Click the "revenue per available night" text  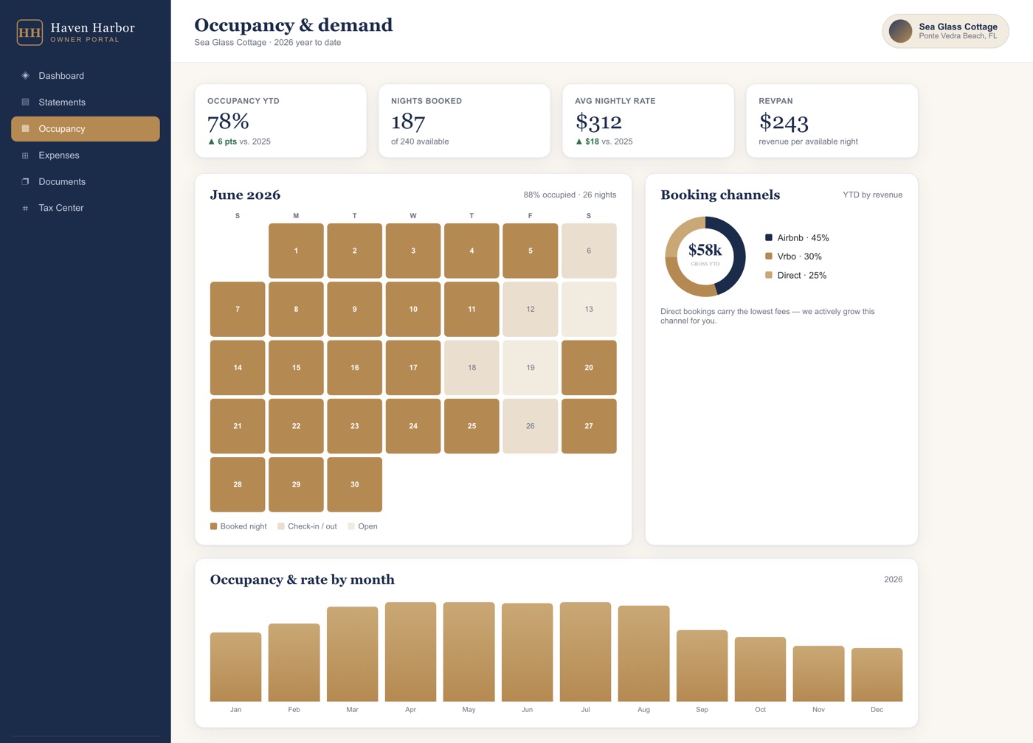(809, 142)
